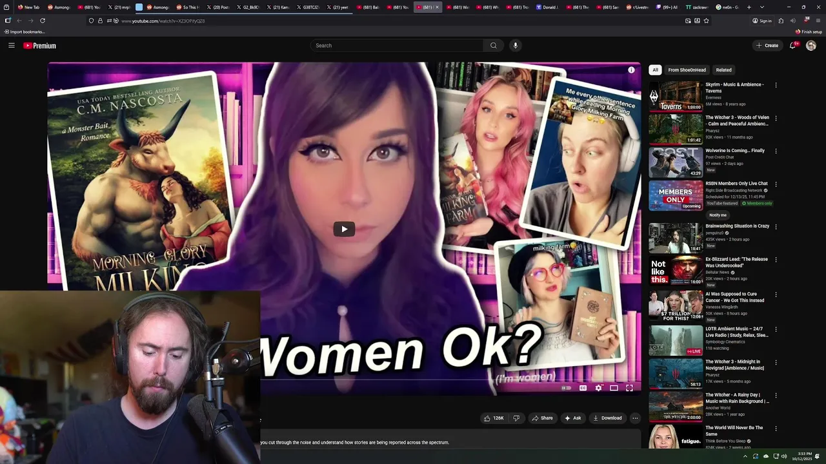Select the Related filter chip
The image size is (826, 464).
pyautogui.click(x=723, y=70)
